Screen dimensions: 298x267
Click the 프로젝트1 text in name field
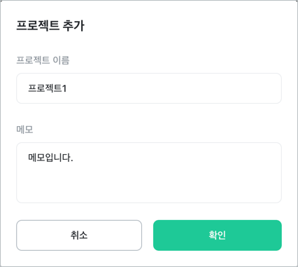click(48, 88)
